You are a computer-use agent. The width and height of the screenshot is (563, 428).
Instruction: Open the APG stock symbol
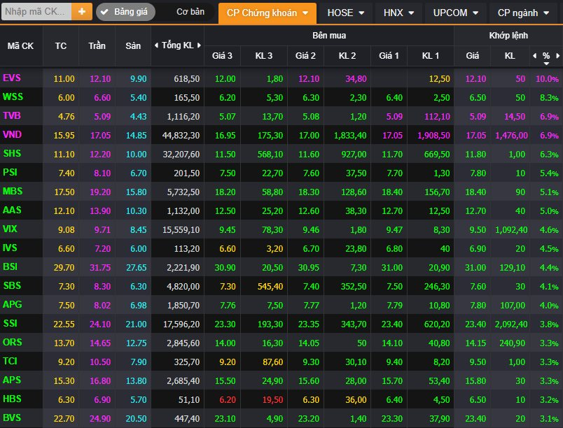pyautogui.click(x=12, y=304)
